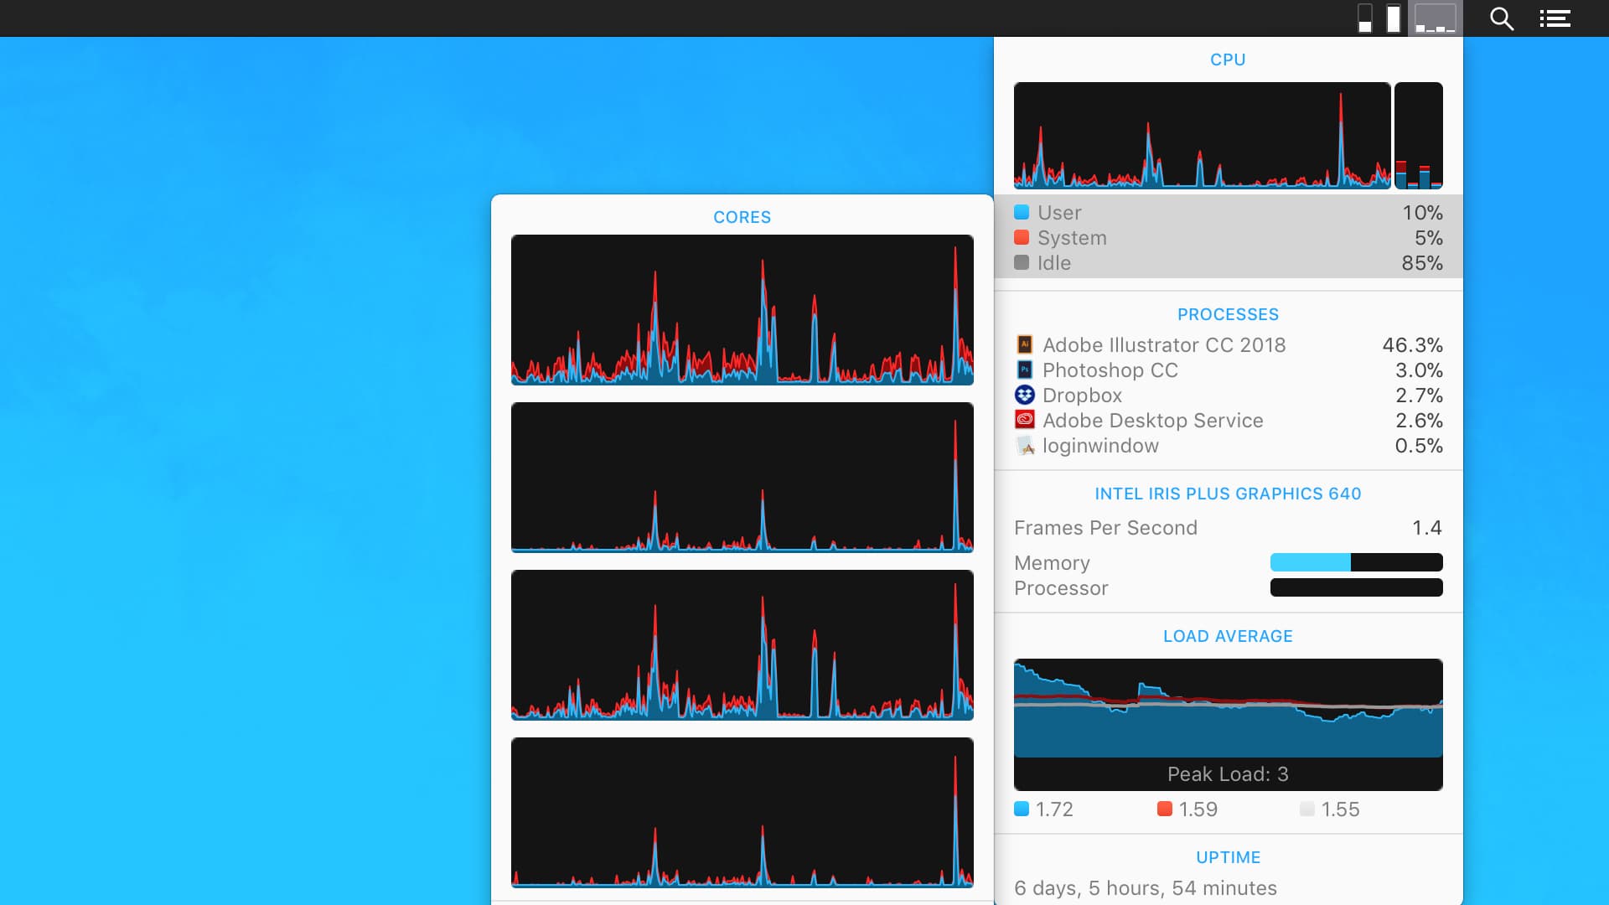
Task: Click the fourth core graph in Cores
Action: pos(742,812)
